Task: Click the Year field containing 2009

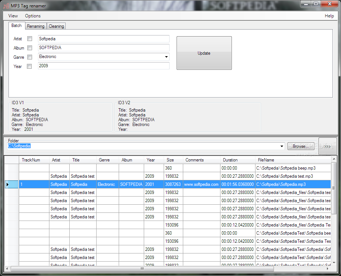Action: pos(104,66)
